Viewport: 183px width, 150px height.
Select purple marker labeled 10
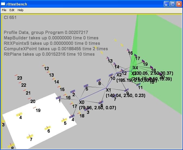click(x=110, y=75)
